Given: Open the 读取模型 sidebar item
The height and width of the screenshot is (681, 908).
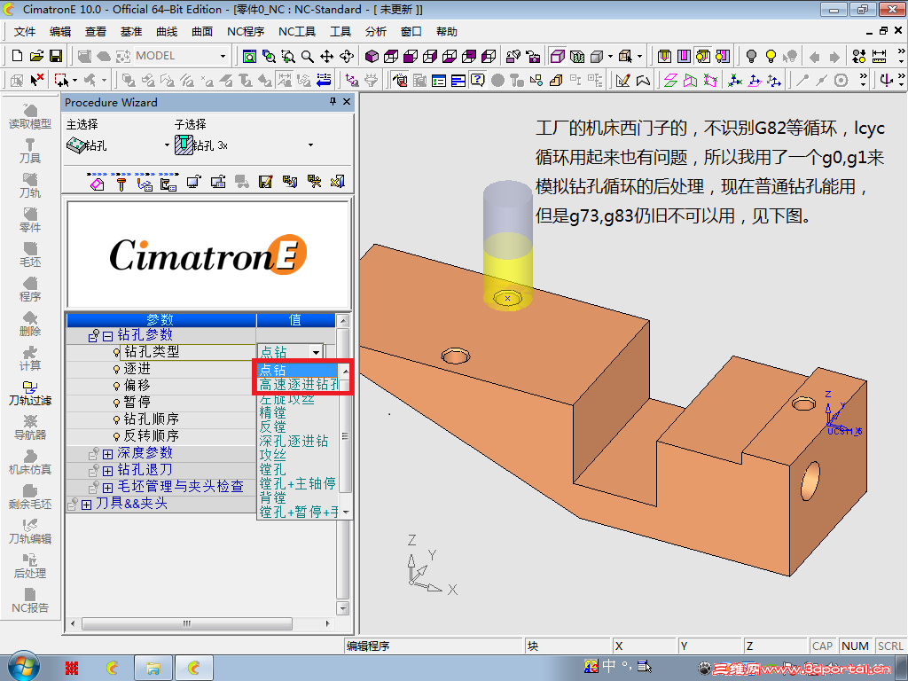Looking at the screenshot, I should (30, 117).
